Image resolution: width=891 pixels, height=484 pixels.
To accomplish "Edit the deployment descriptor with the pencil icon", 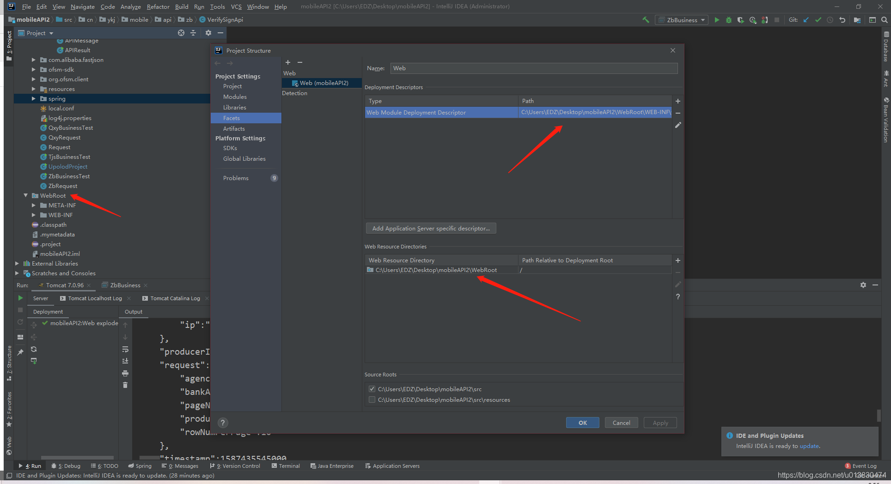I will pos(678,125).
